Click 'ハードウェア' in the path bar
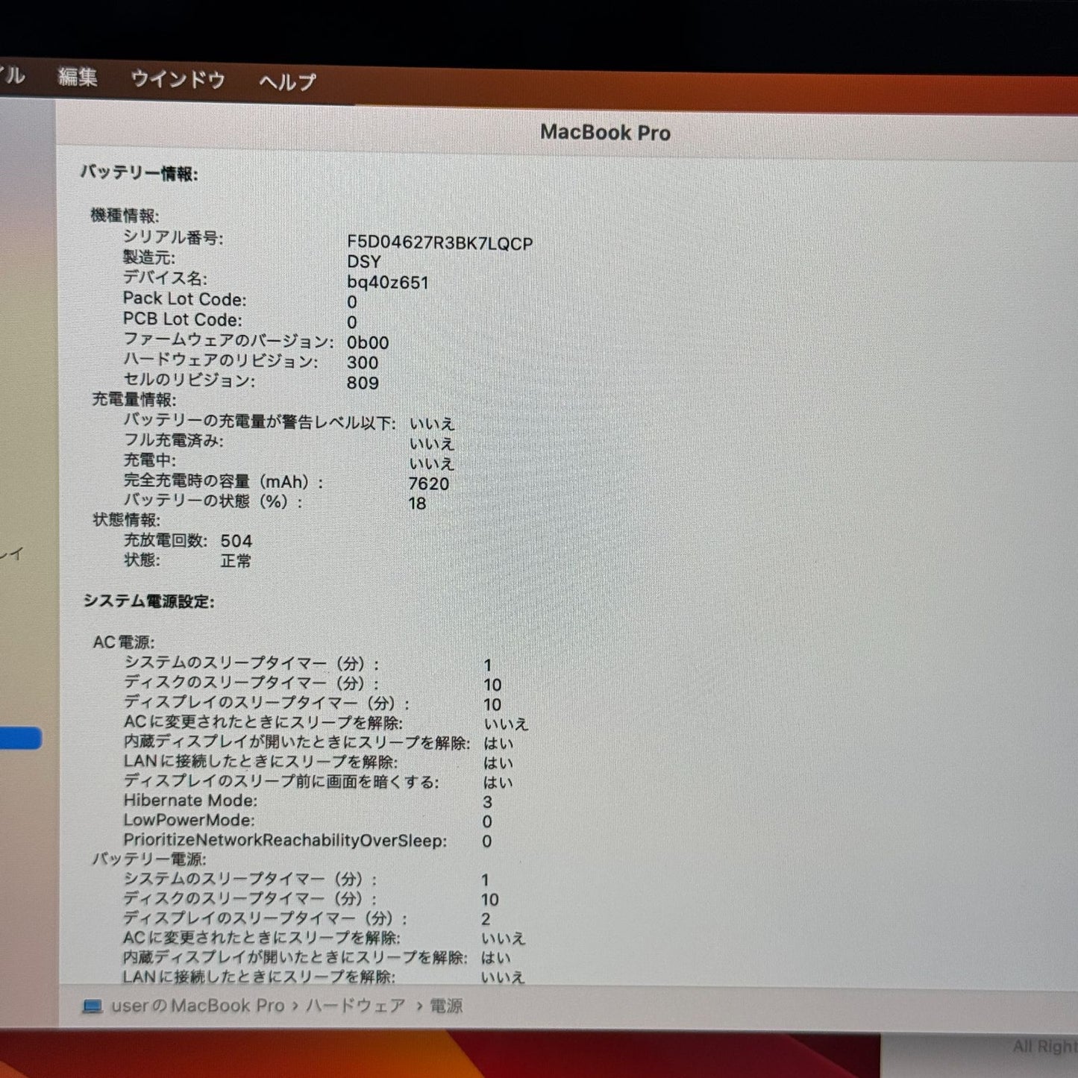1078x1078 pixels. coord(356,1006)
